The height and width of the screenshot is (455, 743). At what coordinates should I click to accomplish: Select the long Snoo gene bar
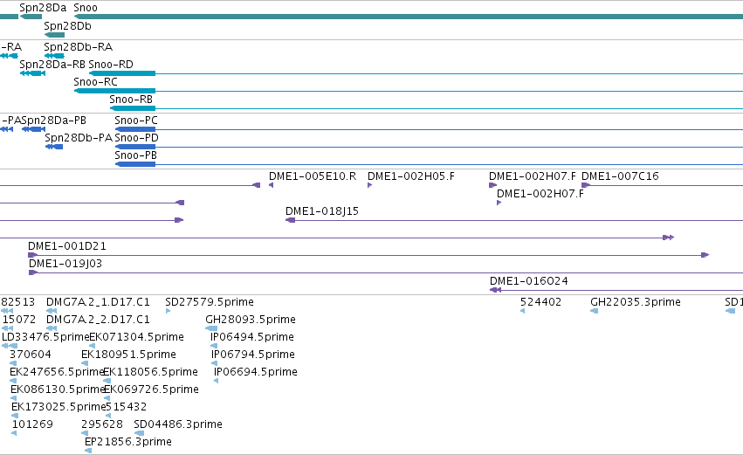409,17
